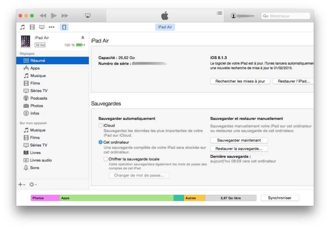The image size is (330, 229).
Task: Open the gear settings dropdown below the sidebar
Action: tap(32, 184)
